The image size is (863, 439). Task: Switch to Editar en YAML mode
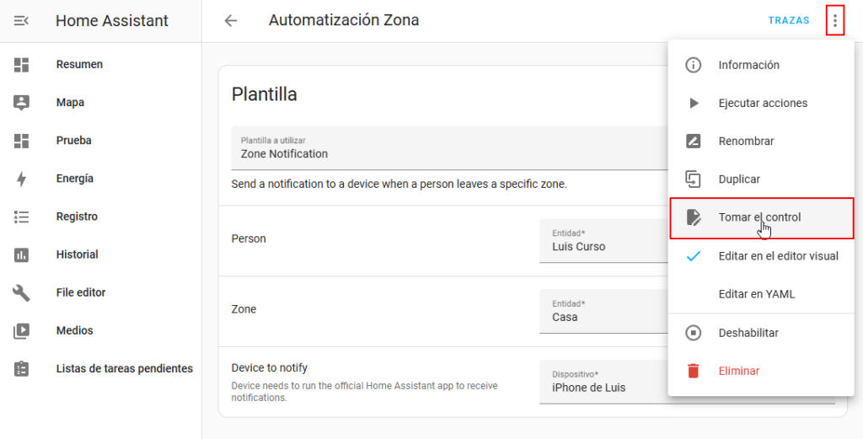[756, 294]
